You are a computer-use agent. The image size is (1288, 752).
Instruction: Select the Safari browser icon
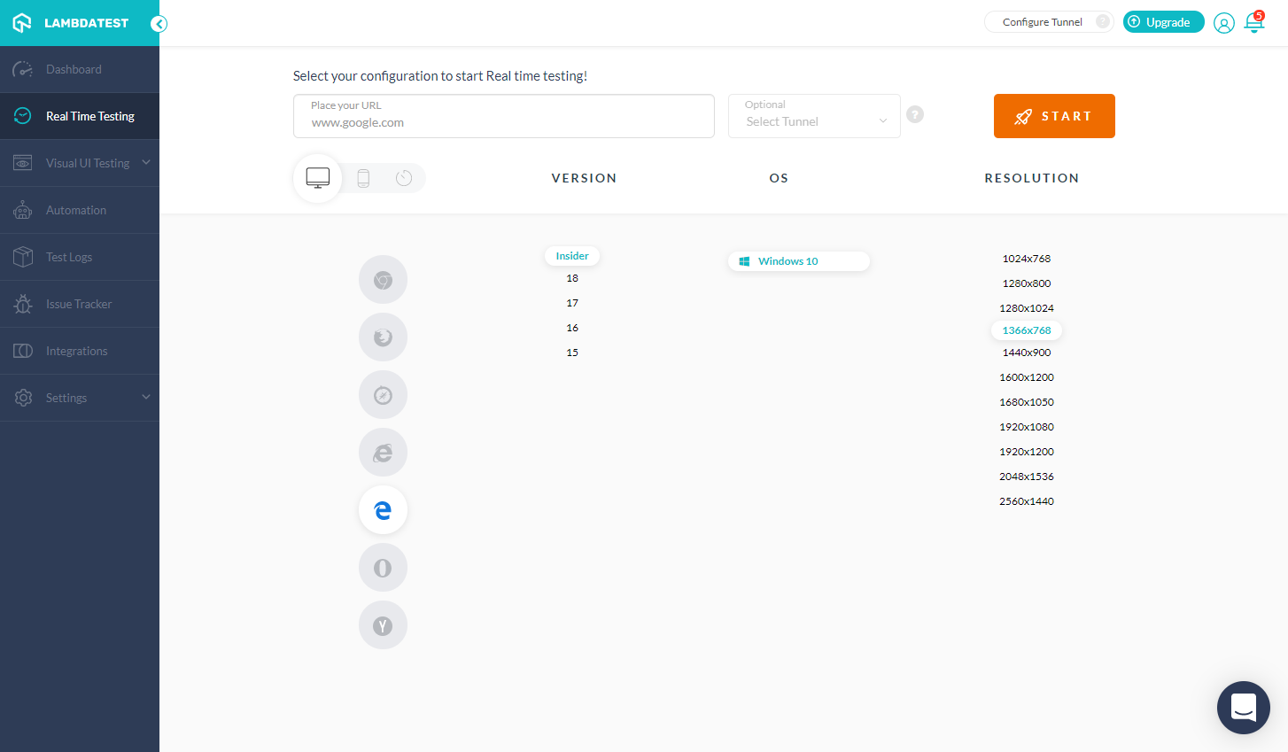tap(383, 395)
